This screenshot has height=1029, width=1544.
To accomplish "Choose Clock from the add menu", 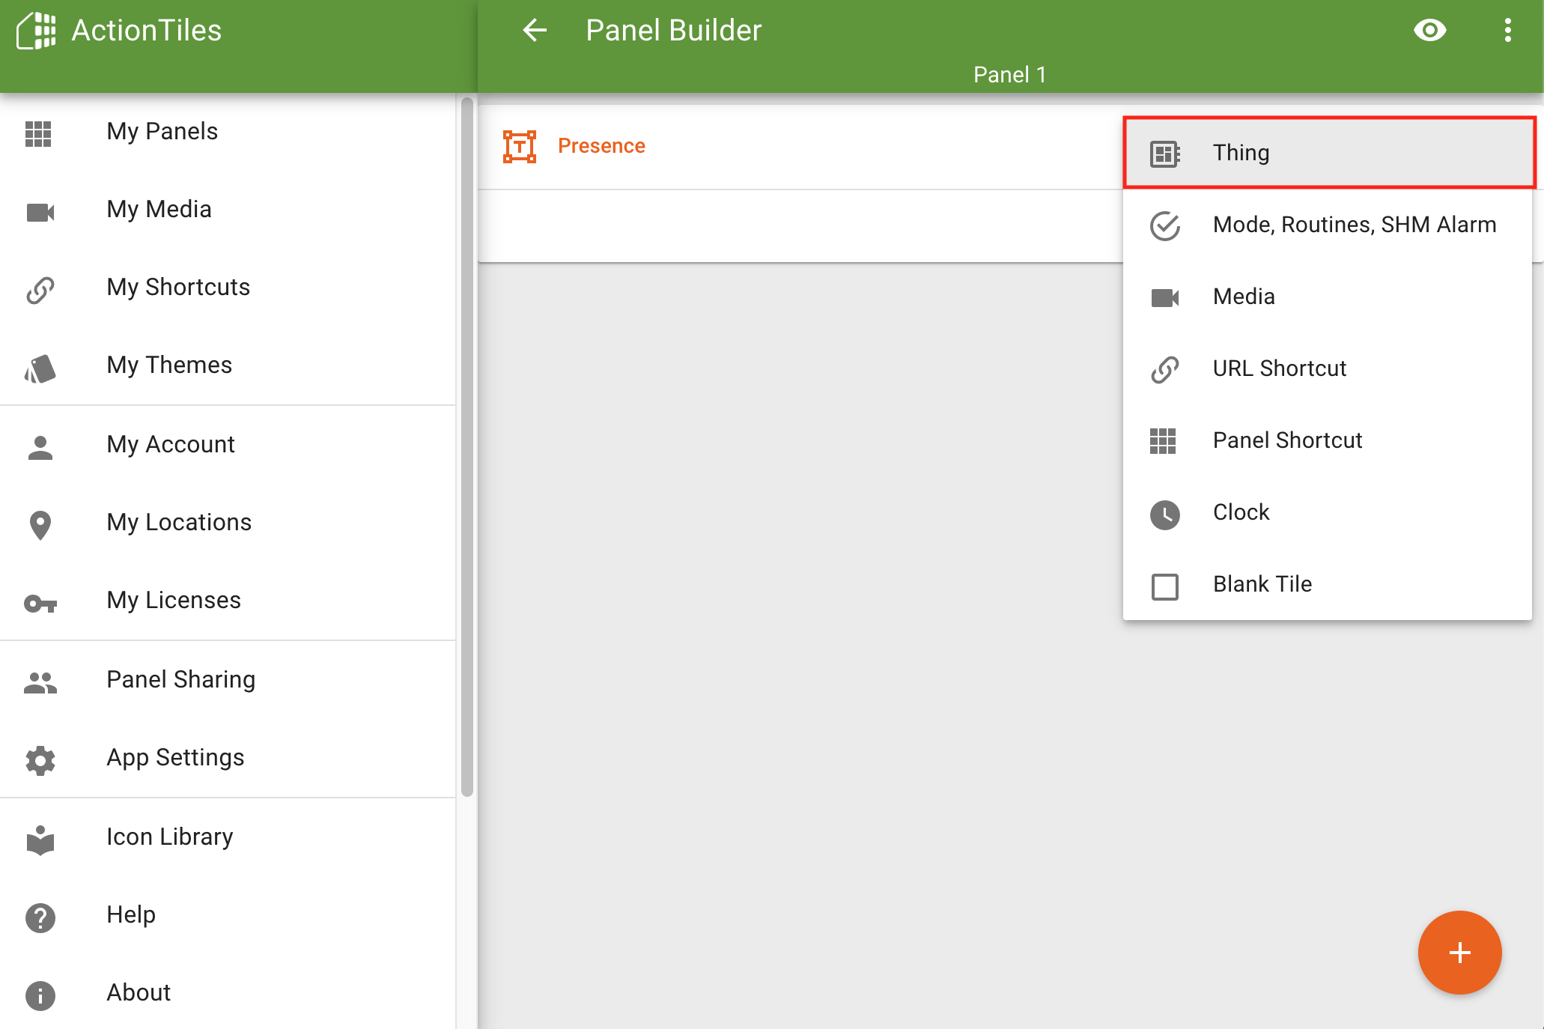I will point(1328,512).
